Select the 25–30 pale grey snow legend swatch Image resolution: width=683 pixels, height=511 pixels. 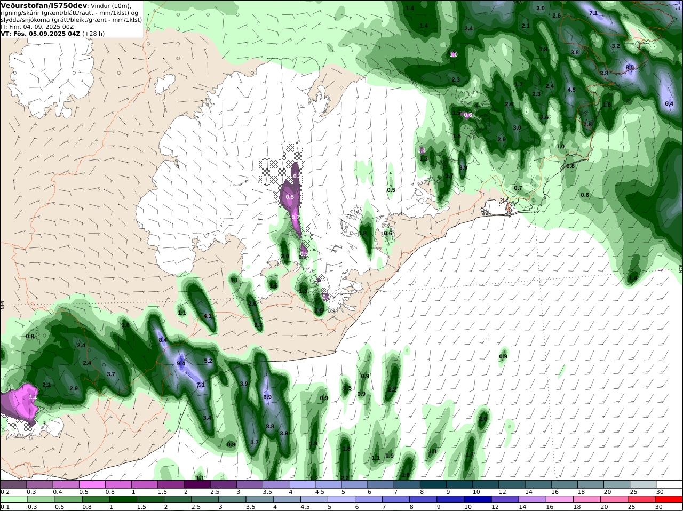(x=643, y=484)
